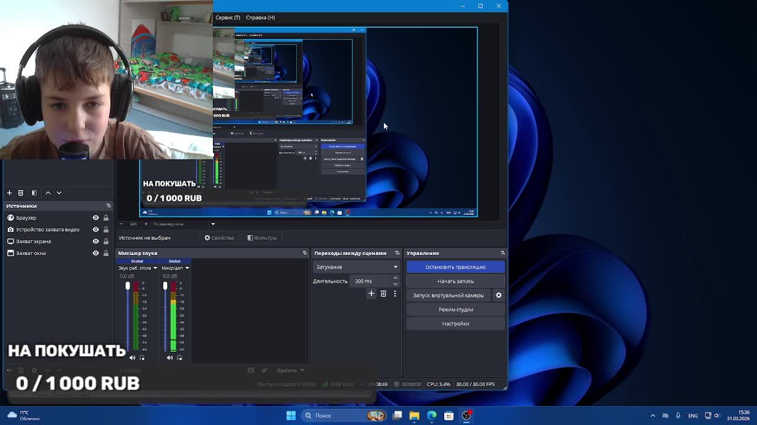Screen dimensions: 757x425
Task: Remove transition using trash icon
Action: pos(383,293)
